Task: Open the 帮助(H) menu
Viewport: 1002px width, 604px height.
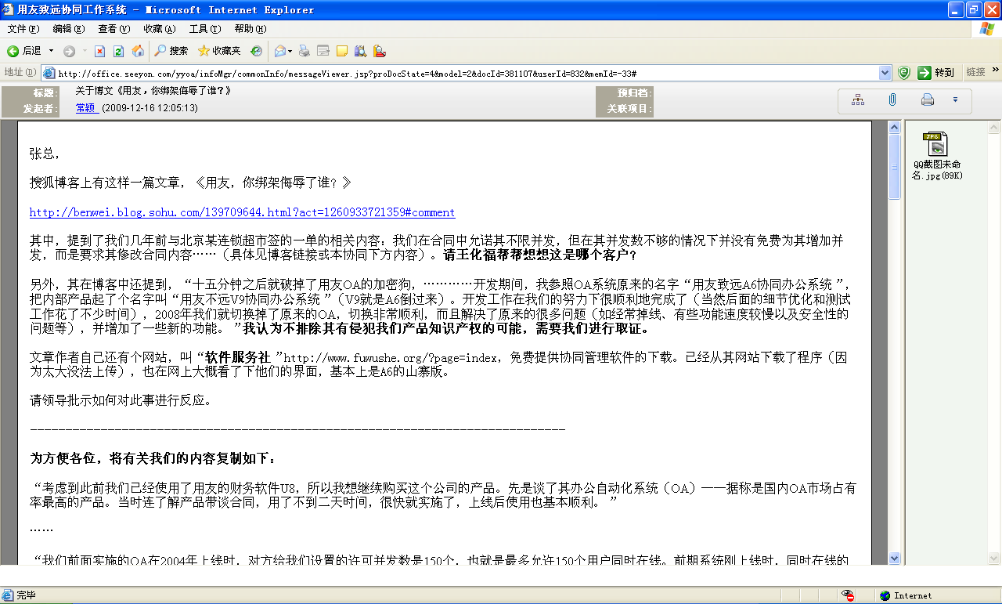Action: pyautogui.click(x=250, y=29)
